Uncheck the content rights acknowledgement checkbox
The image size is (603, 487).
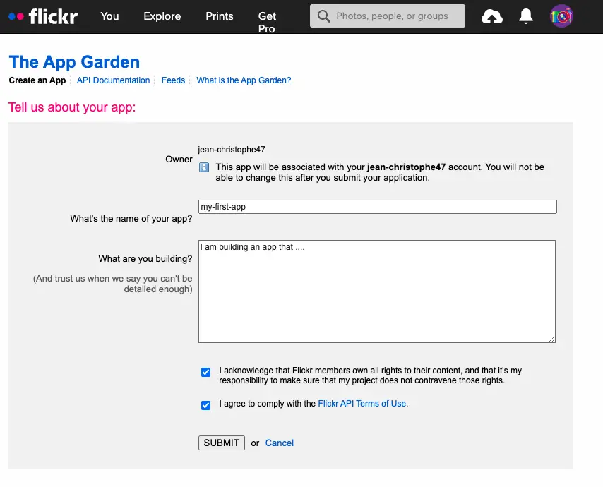(205, 372)
